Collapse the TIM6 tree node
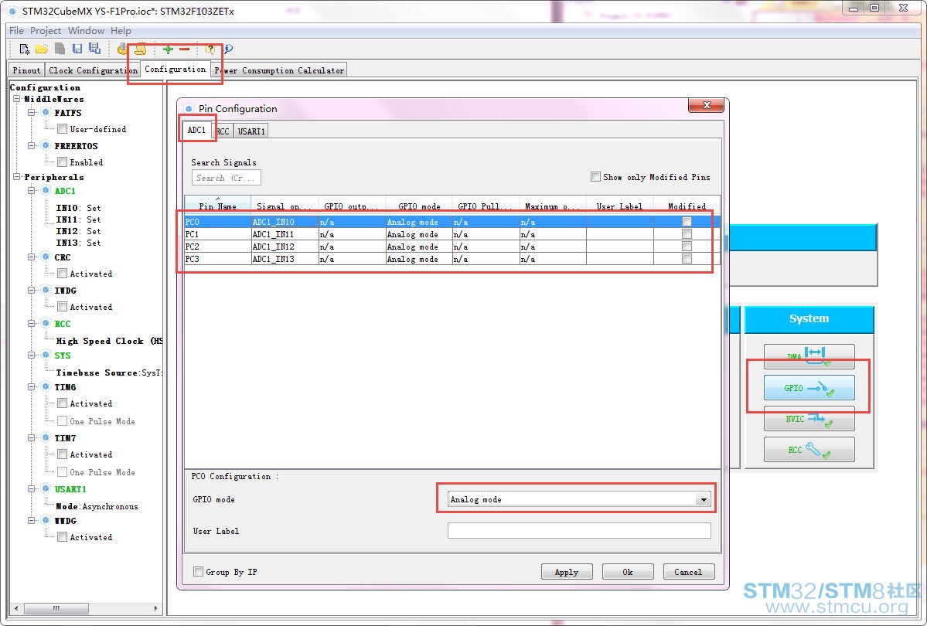927x626 pixels. pos(31,387)
